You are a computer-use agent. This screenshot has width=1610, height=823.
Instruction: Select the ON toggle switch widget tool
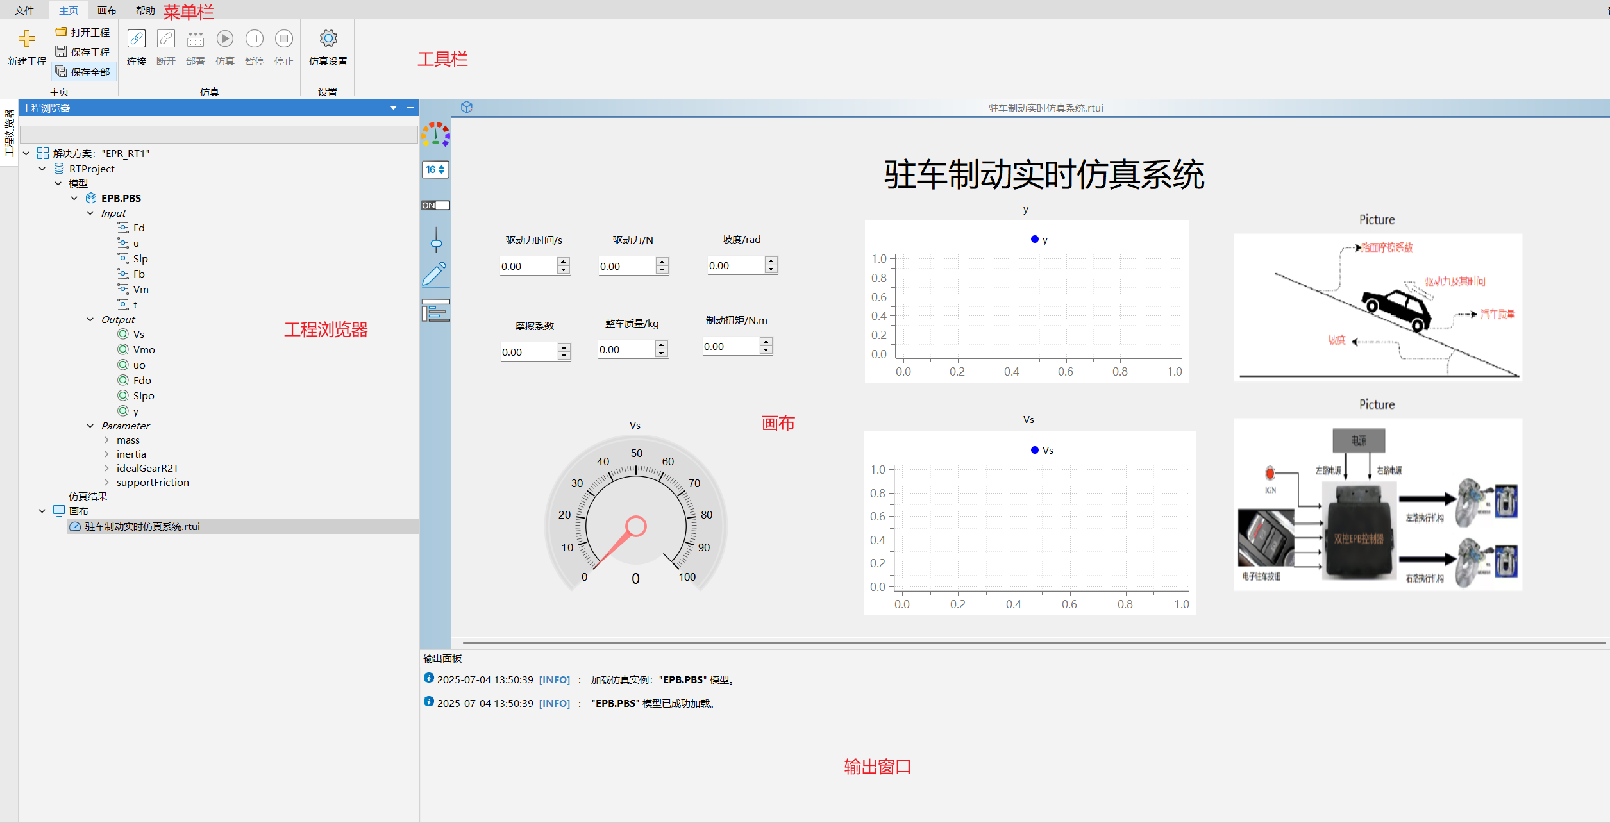436,205
